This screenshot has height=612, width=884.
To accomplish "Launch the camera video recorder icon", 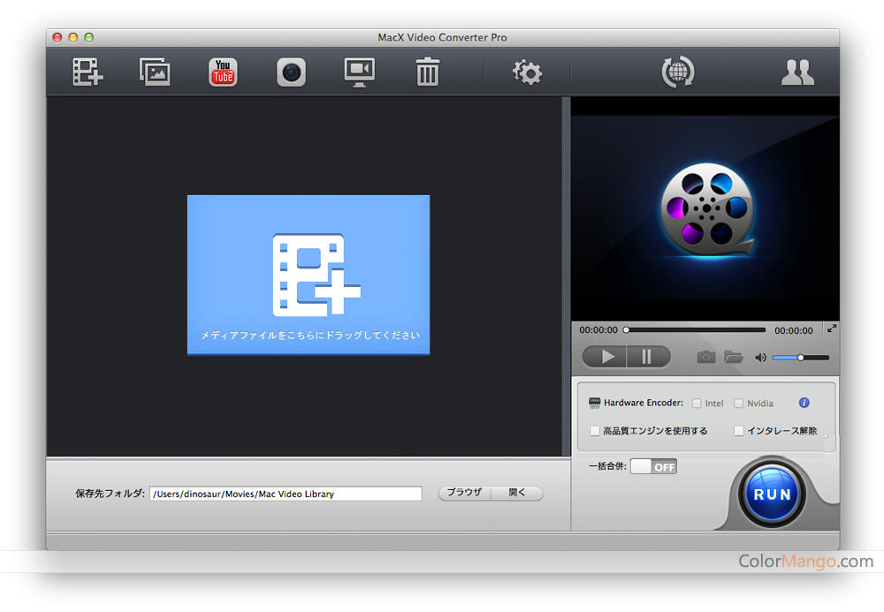I will (291, 72).
